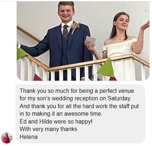Viewport: 152px width, 146px height.
Task: Click the 'Ed and Hilde were so happy!' line
Action: (x=56, y=121)
